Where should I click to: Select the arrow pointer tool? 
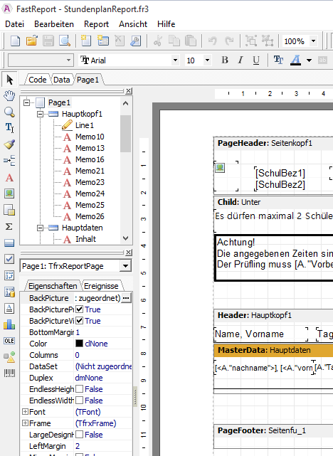click(9, 80)
